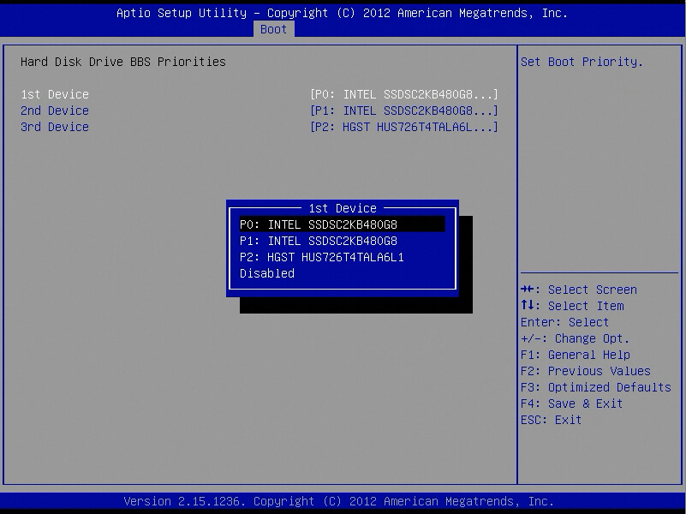
Task: Click F3: Optimized Defaults help line
Action: 596,387
